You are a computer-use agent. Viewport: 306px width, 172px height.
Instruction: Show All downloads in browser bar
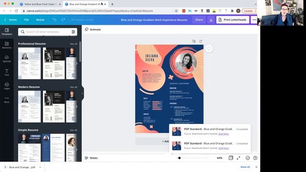[245, 167]
